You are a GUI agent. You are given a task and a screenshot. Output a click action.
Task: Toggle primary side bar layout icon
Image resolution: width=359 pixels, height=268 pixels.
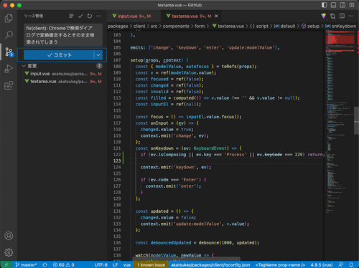click(324, 5)
